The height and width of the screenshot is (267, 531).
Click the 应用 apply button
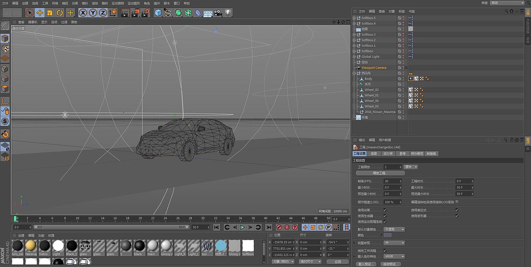pyautogui.click(x=338, y=262)
